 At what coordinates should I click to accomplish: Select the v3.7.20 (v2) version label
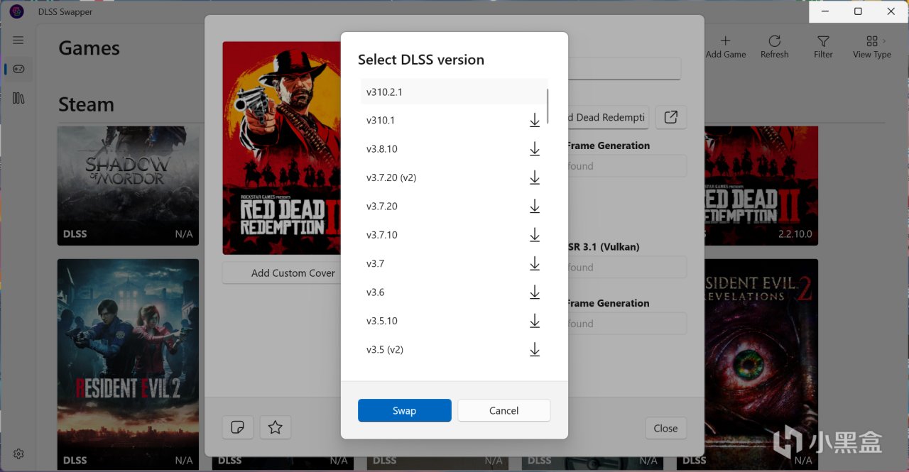click(x=391, y=177)
